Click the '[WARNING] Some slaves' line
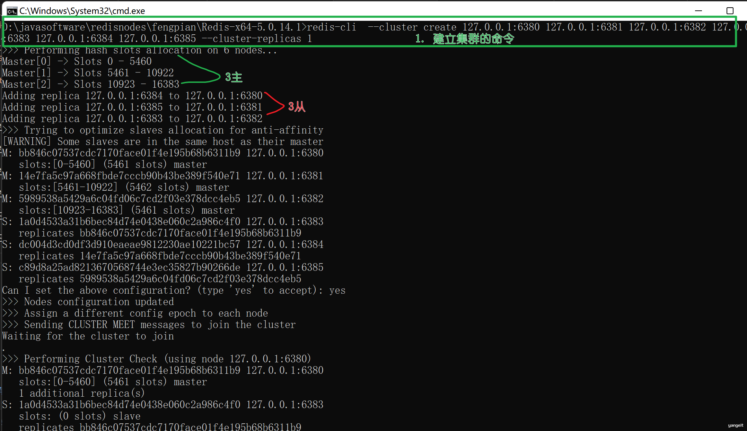The width and height of the screenshot is (747, 431). pos(163,141)
